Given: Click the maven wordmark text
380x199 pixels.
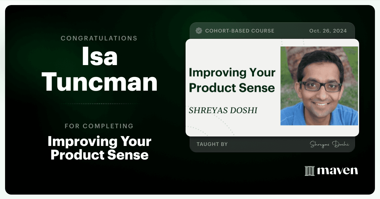Looking at the screenshot, I should click(338, 171).
